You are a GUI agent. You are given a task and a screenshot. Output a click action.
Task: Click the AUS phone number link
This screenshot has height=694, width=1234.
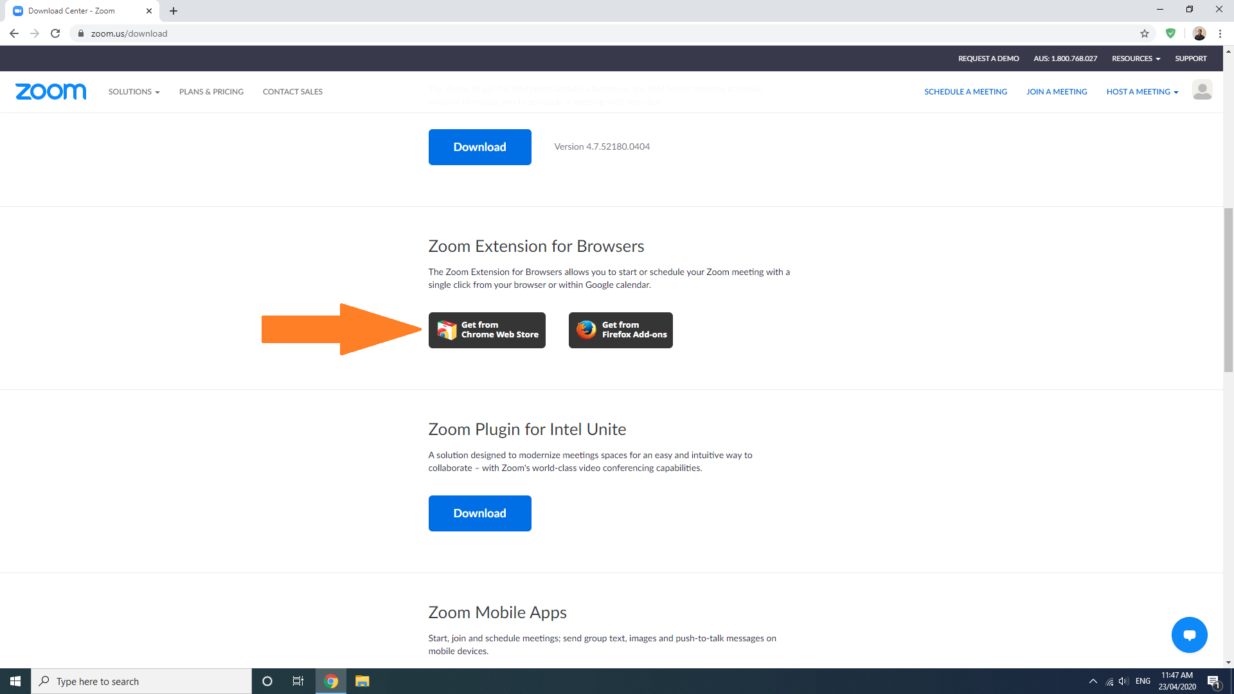[1065, 58]
